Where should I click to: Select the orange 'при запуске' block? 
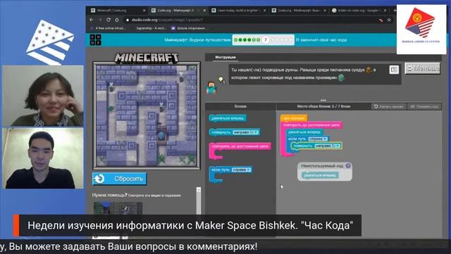click(293, 118)
